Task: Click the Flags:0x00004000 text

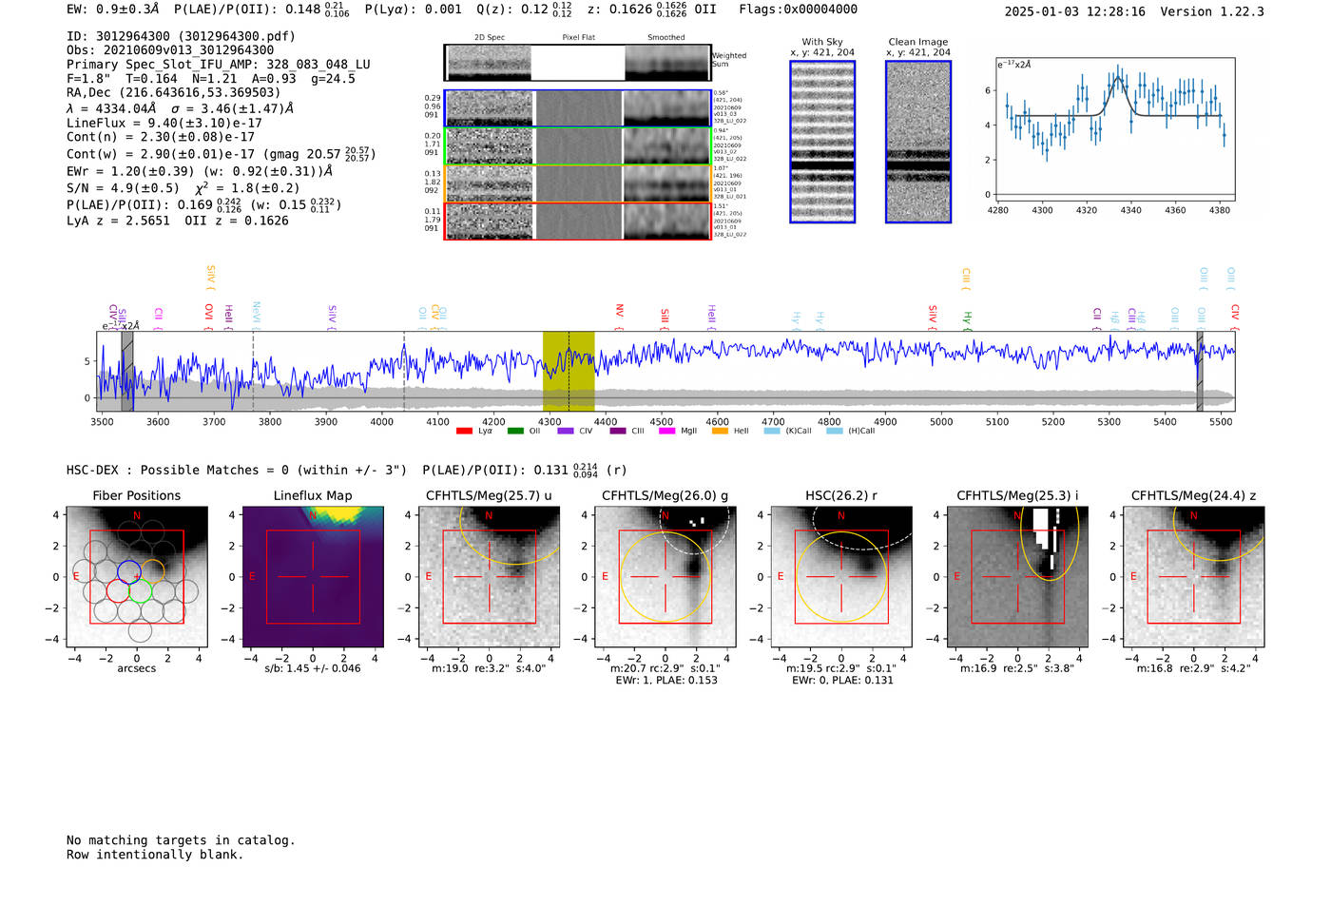Action: [799, 10]
